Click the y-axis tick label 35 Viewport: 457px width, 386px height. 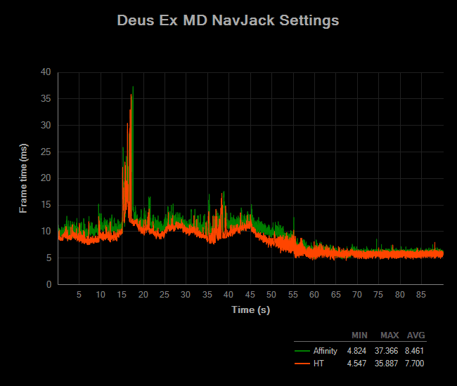coord(46,99)
